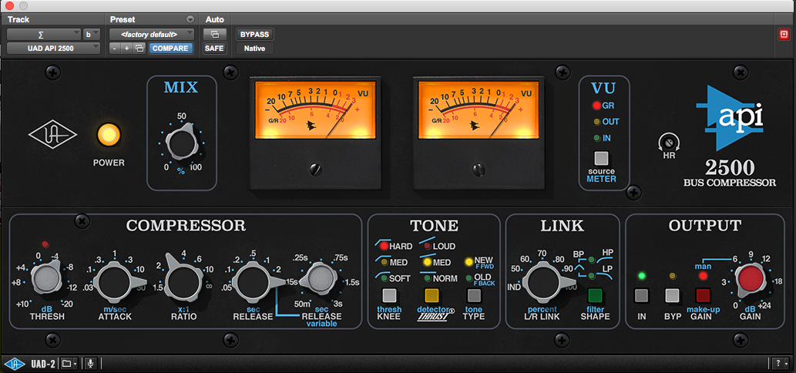The image size is (796, 373).
Task: Adjust the RELEASE sec knob
Action: pos(254,283)
